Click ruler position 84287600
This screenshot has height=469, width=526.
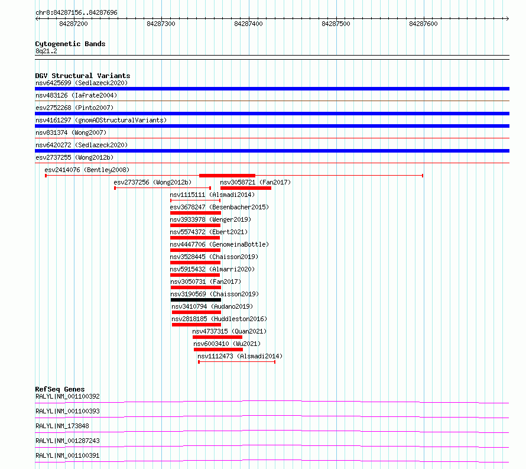[x=423, y=24]
